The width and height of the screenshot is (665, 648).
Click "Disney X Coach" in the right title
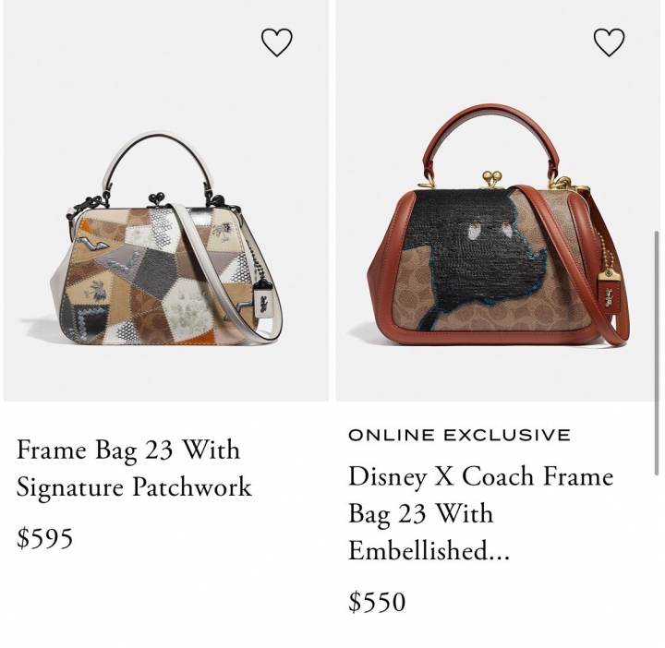[x=441, y=476]
